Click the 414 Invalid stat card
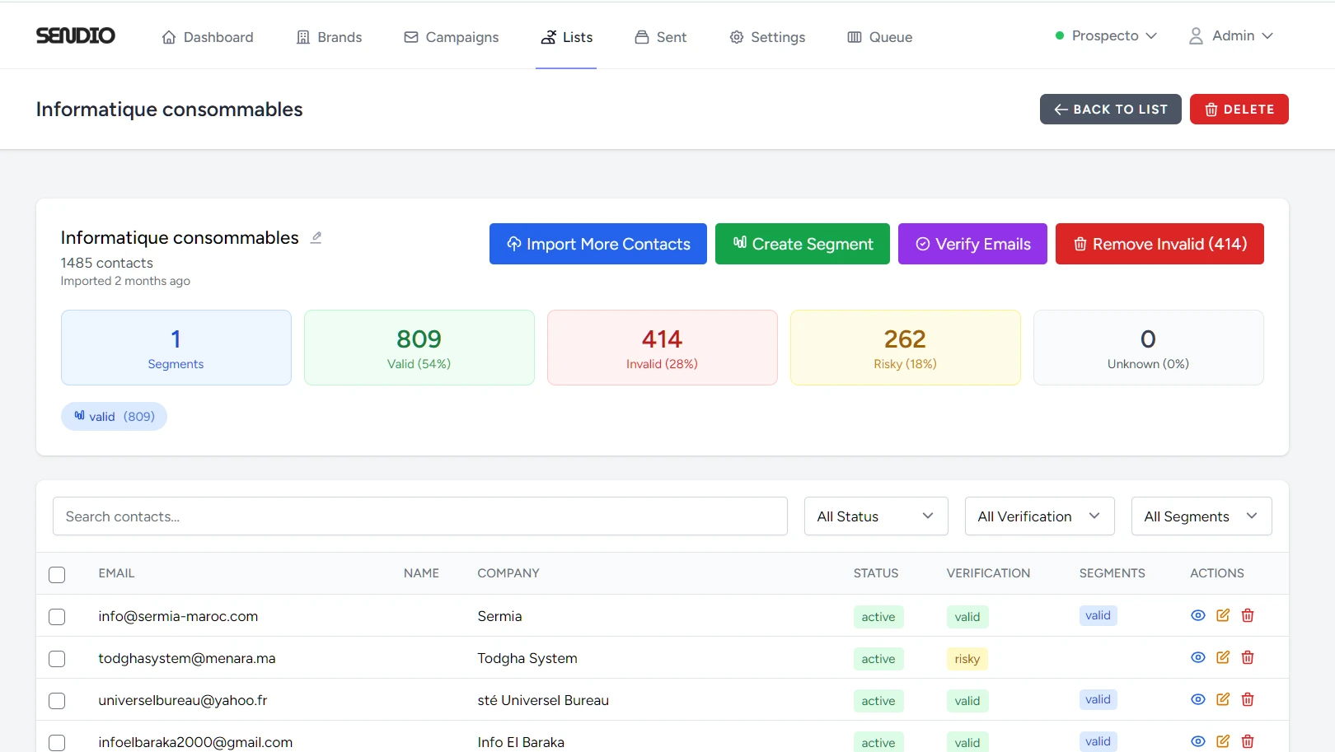 662,348
